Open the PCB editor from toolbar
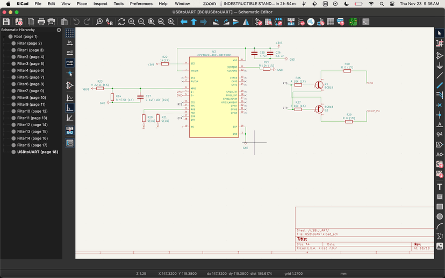The width and height of the screenshot is (445, 278). pyautogui.click(x=352, y=22)
